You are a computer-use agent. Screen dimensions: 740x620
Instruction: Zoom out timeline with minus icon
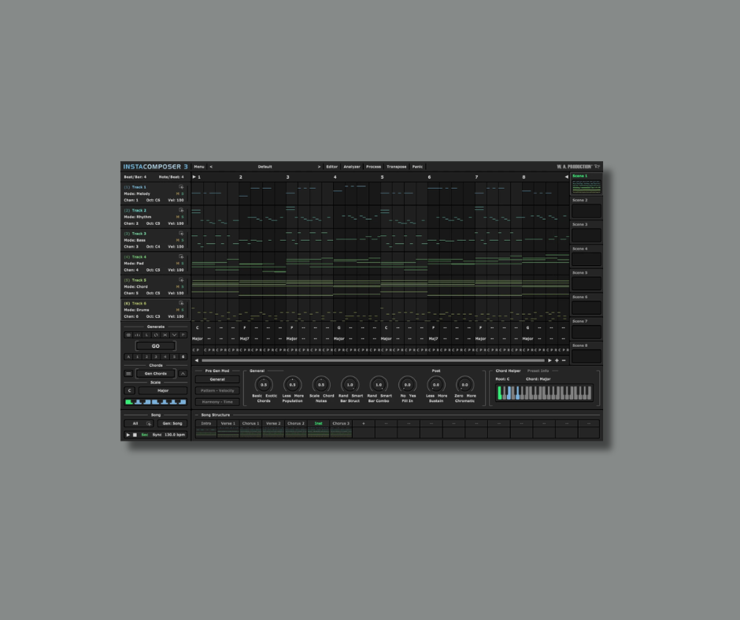coord(564,360)
